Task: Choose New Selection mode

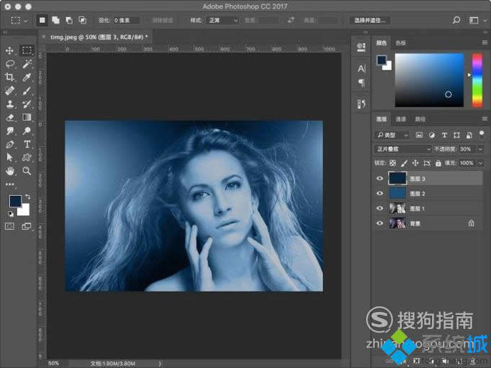Action: click(x=42, y=20)
